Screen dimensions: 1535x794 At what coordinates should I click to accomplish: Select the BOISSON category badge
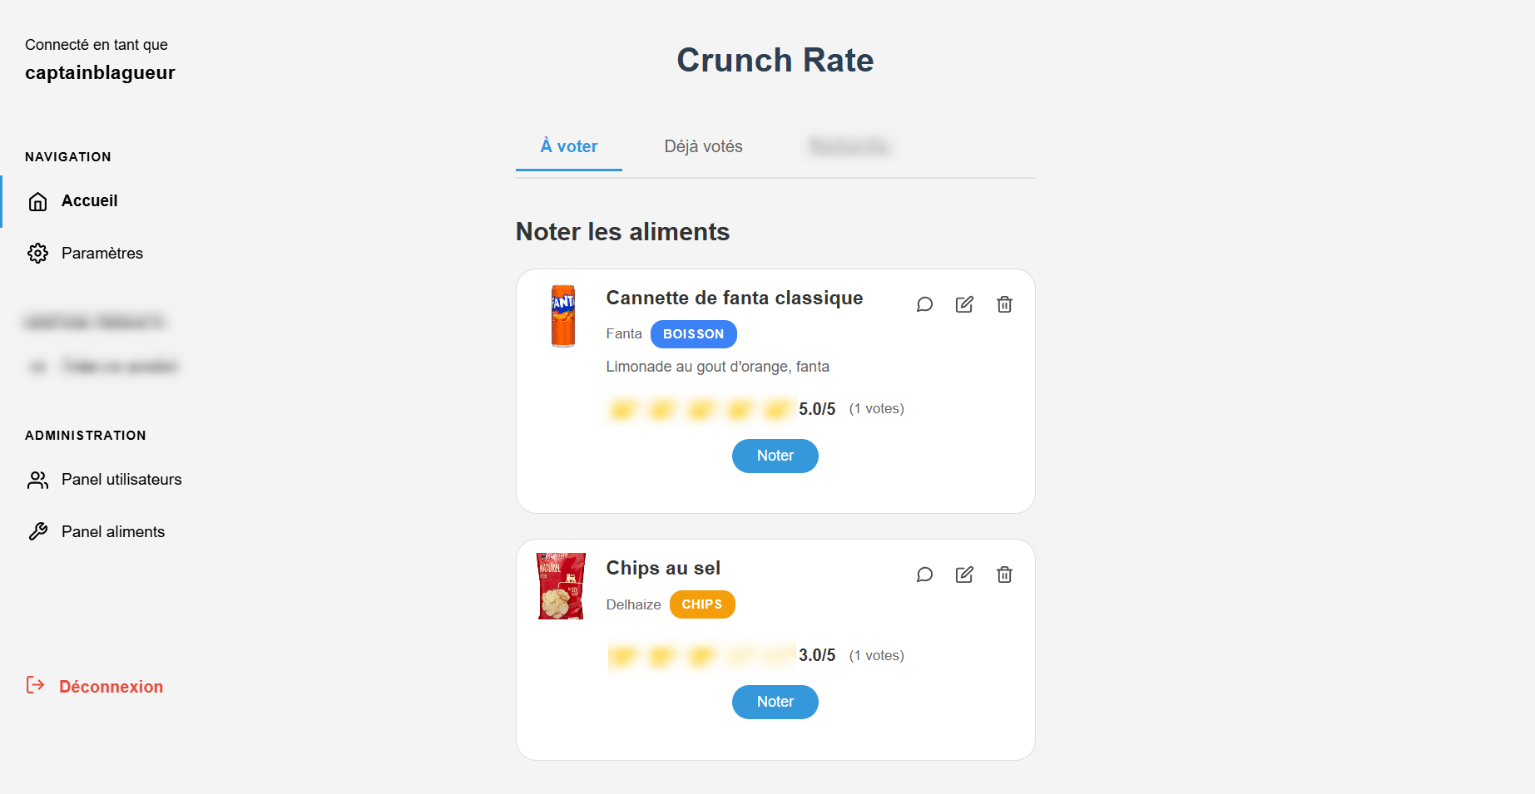(x=693, y=334)
